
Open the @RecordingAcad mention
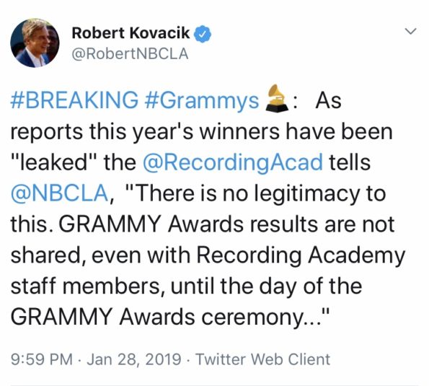point(233,162)
